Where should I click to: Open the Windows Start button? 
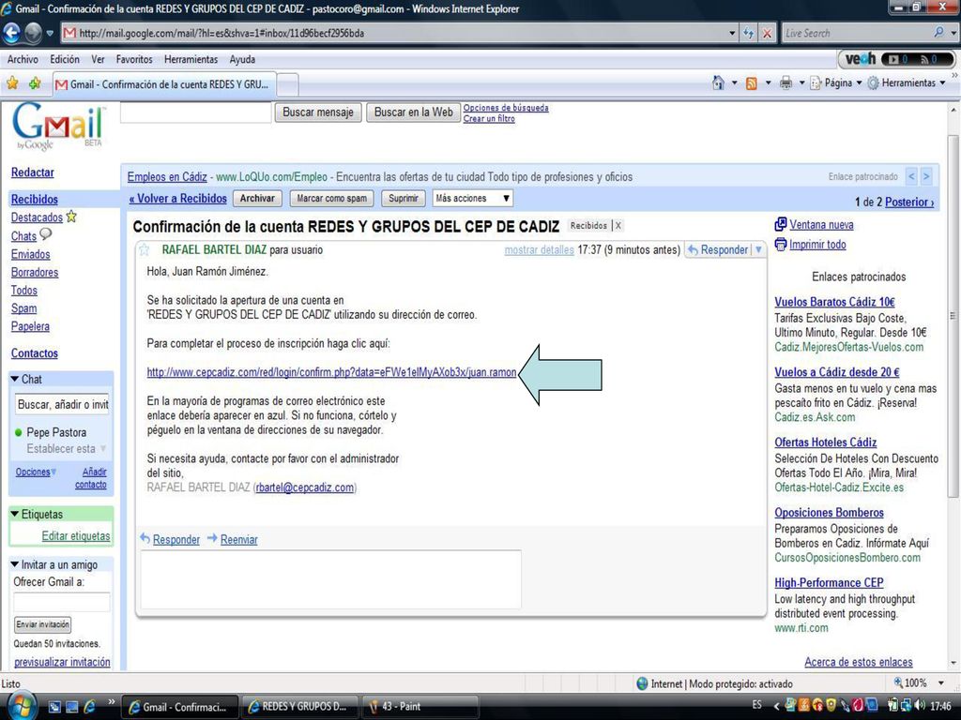(x=23, y=705)
